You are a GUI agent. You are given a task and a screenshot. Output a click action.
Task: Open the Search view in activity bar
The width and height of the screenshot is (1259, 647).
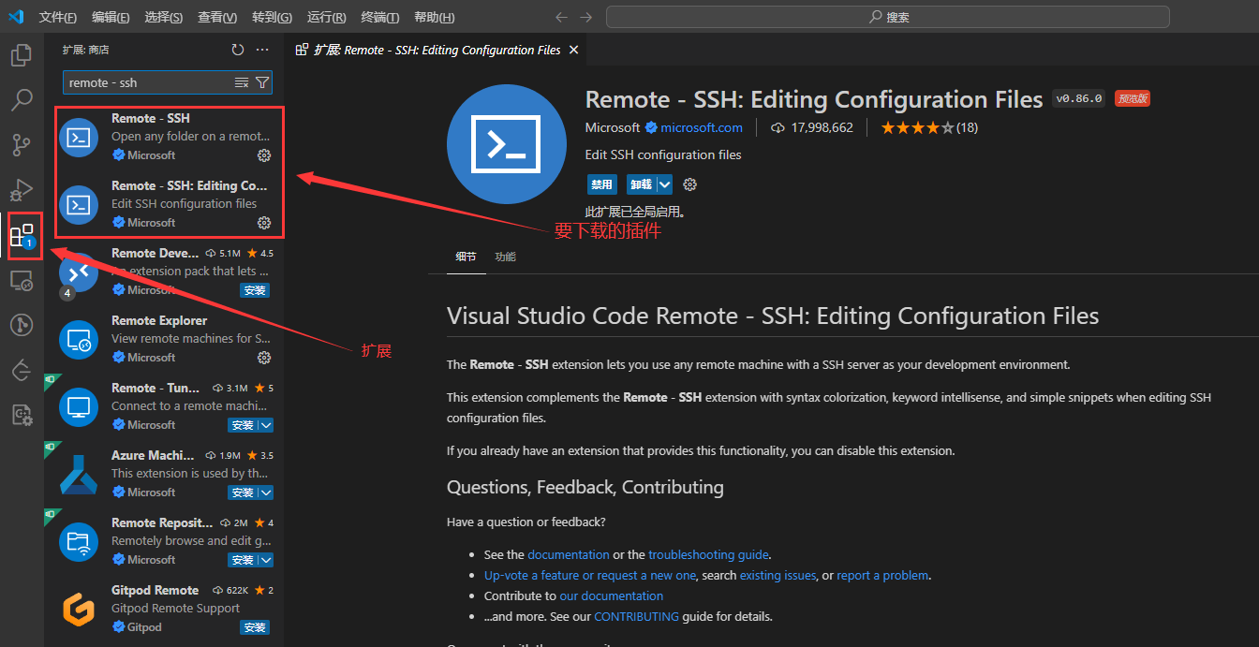22,100
